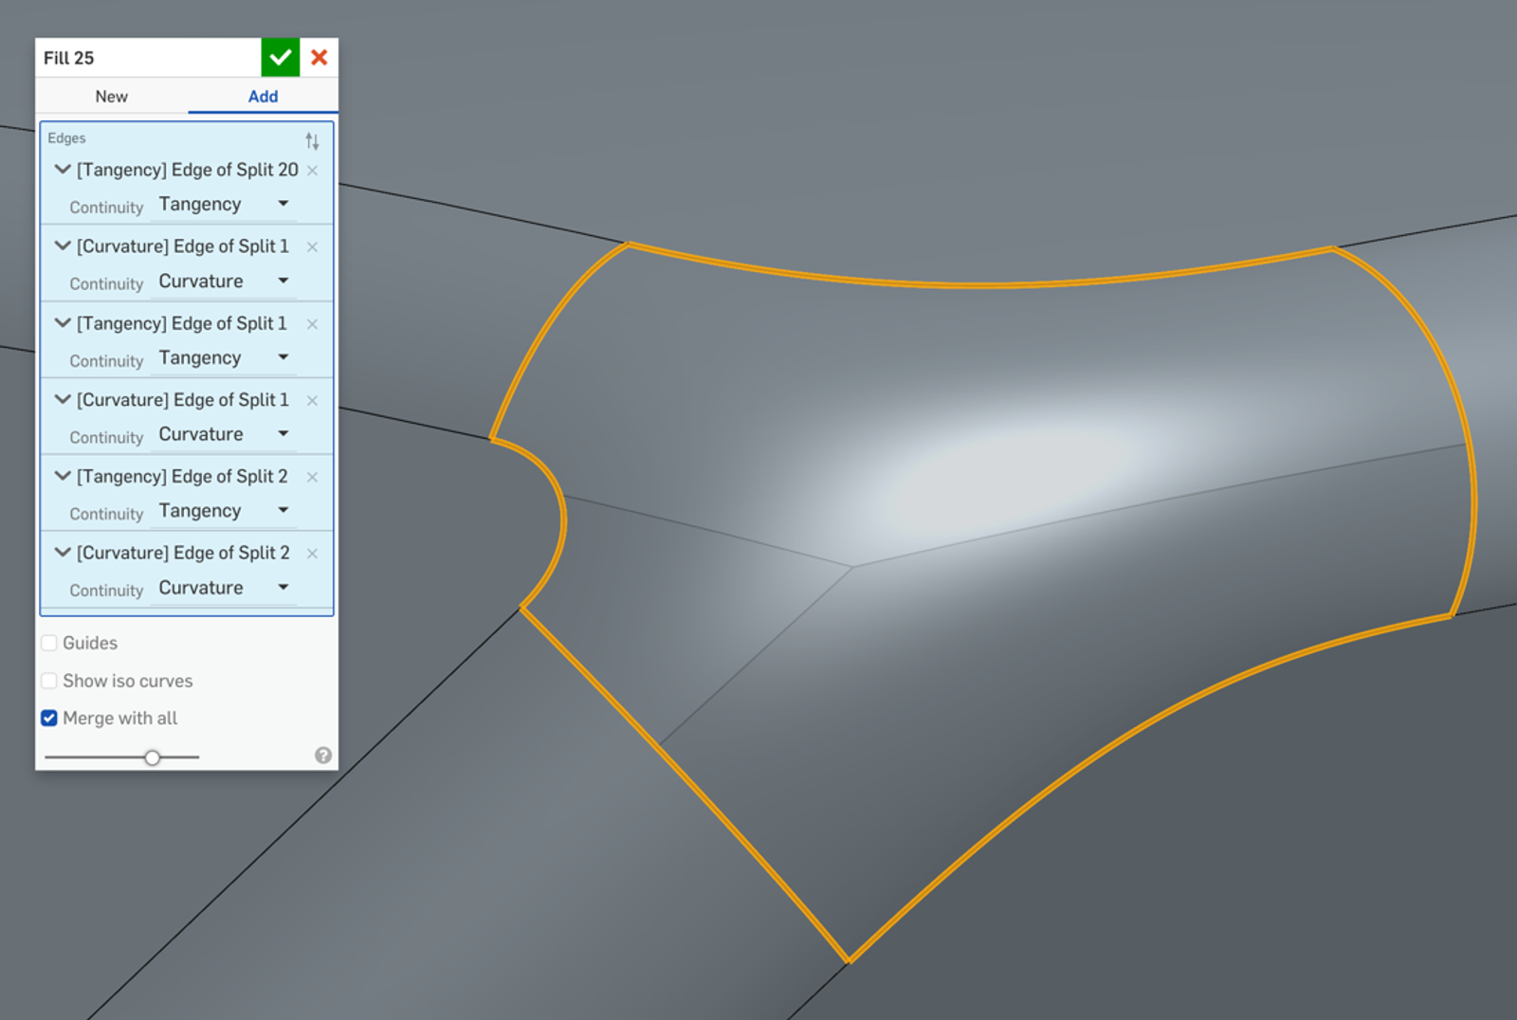Open the Continuity dropdown for Edge of Split 20
This screenshot has width=1517, height=1020.
click(283, 204)
